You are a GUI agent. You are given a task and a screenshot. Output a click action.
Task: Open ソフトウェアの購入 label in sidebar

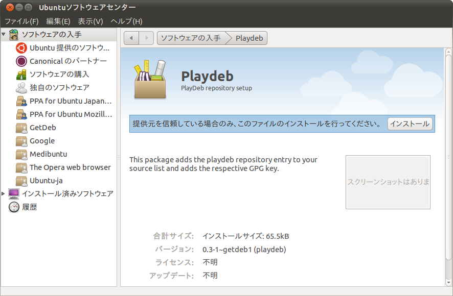59,75
